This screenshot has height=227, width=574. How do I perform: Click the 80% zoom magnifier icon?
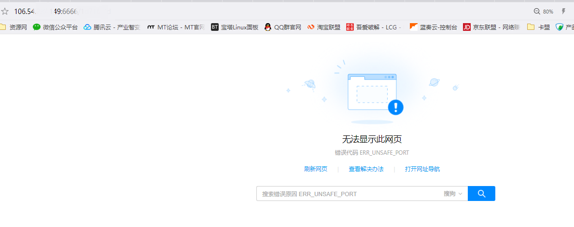pos(537,12)
